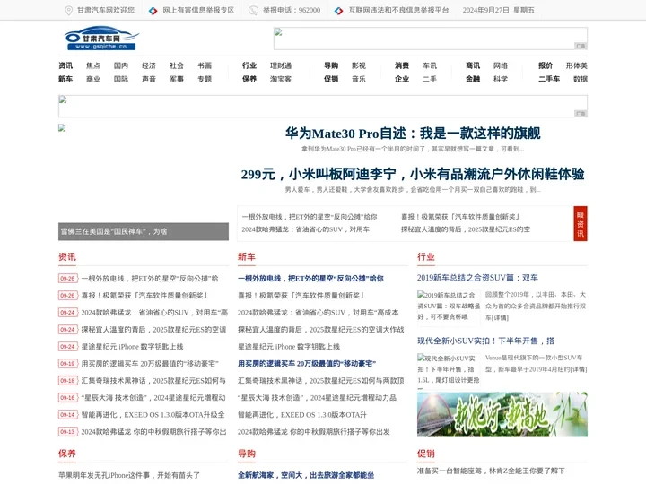Open bold 新车 link 用买房的逻辑买车
Image resolution: width=646 pixels, height=484 pixels.
(x=307, y=363)
